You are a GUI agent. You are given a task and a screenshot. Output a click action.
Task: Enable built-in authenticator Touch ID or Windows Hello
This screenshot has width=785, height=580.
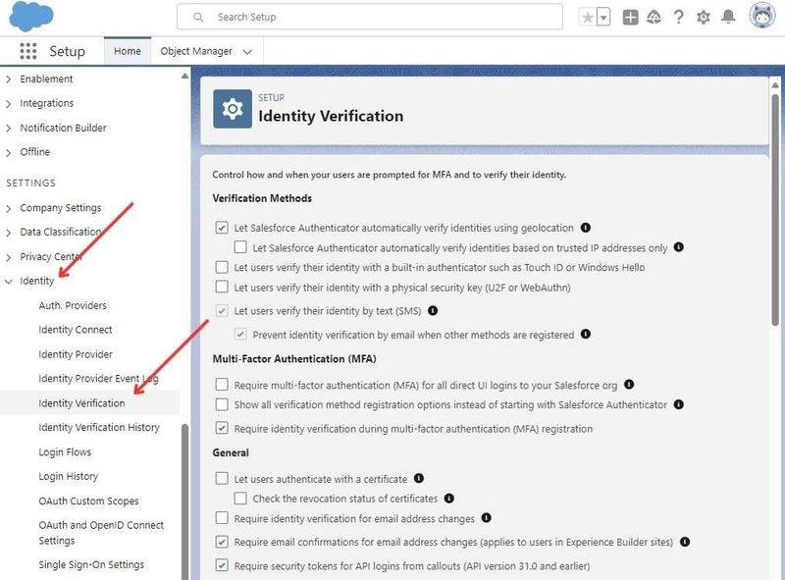pyautogui.click(x=222, y=268)
